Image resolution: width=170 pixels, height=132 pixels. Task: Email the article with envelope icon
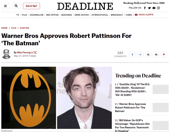coord(156,54)
